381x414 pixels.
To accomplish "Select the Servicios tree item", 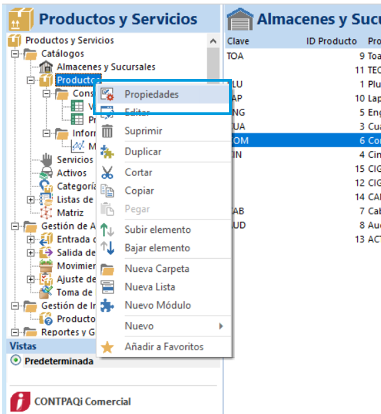I will (75, 160).
